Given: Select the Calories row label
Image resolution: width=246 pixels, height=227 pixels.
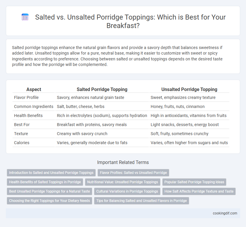Looking at the screenshot, I should [22, 143].
